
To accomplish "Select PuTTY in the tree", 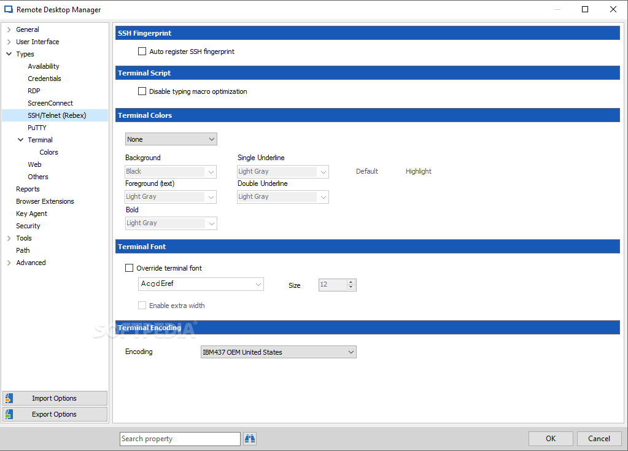I will tap(37, 128).
